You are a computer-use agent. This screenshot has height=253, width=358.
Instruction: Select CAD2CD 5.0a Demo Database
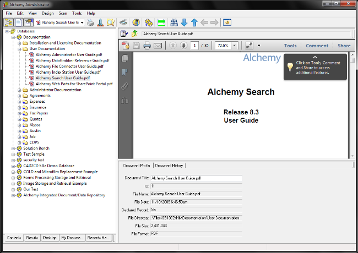[49, 166]
